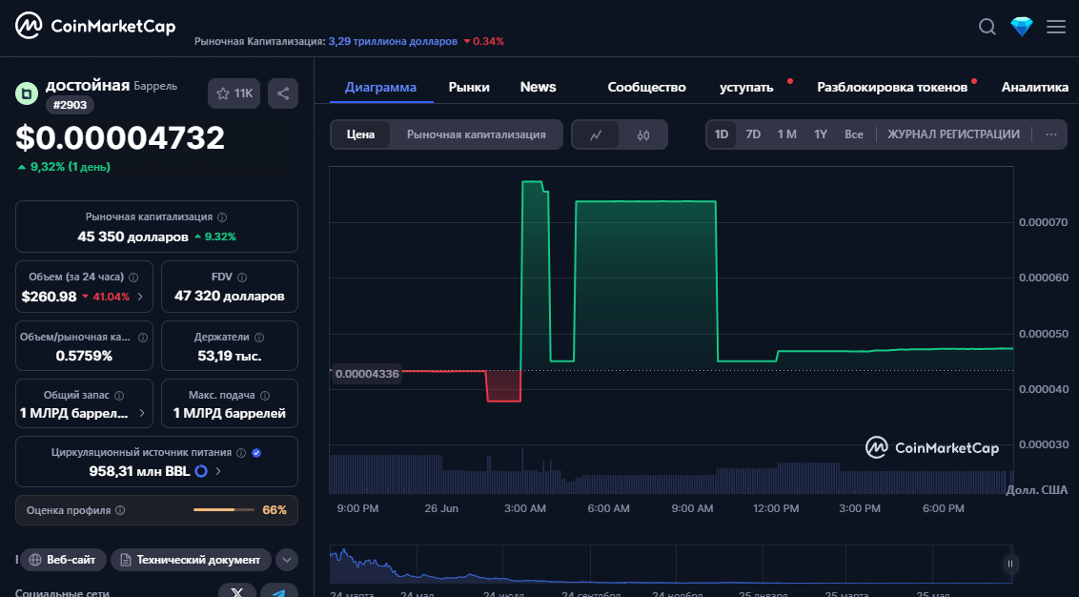Click market cap value 3,29 триллиона долларов
This screenshot has height=597, width=1079.
pos(393,41)
